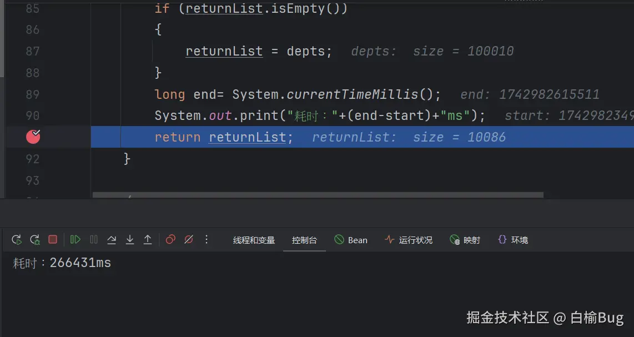Click the Stop process icon

[53, 239]
